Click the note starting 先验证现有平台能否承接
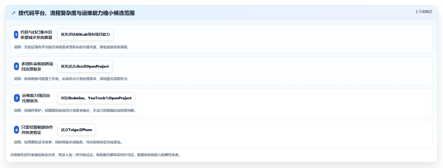The image size is (443, 168). tap(72, 47)
